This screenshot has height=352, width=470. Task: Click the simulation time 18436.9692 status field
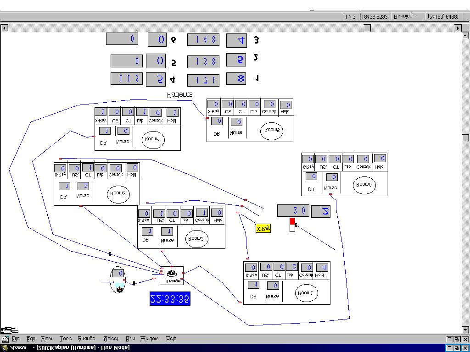click(x=376, y=17)
